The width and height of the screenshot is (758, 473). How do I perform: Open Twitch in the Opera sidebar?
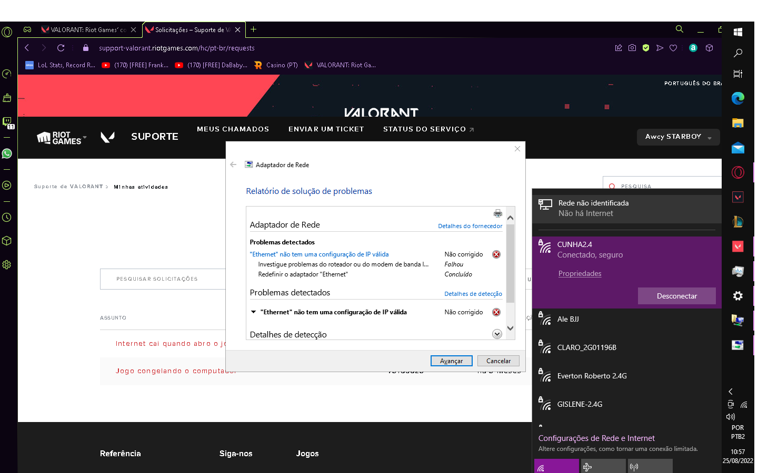pos(7,122)
